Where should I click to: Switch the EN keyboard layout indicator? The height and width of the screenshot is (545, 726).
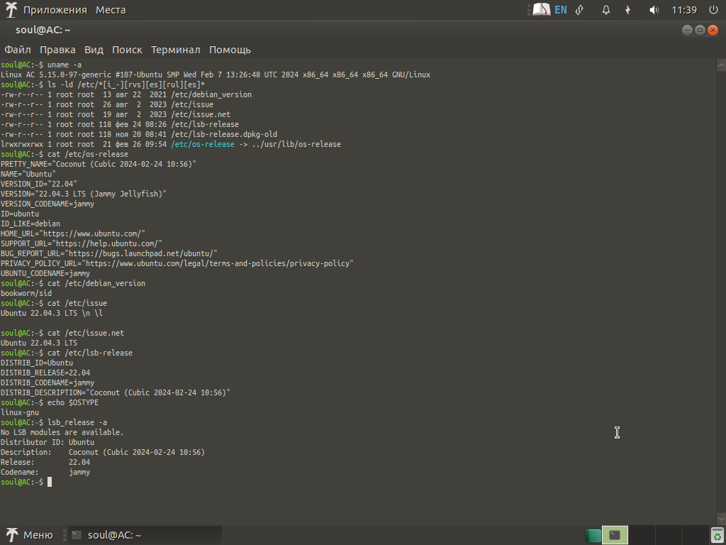pyautogui.click(x=561, y=10)
